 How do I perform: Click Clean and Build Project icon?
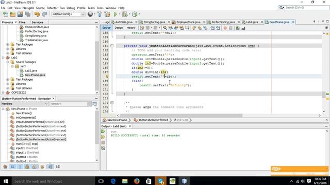107,14
